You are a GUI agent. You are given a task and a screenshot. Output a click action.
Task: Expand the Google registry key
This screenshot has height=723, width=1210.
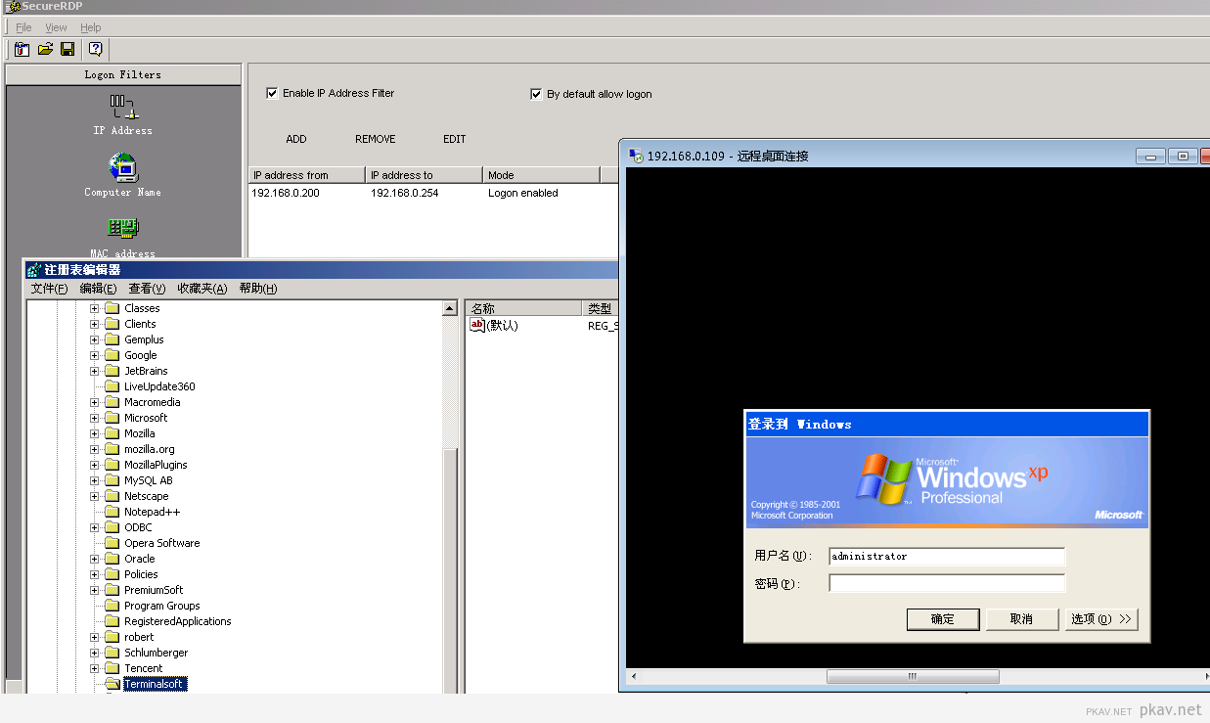pyautogui.click(x=95, y=355)
